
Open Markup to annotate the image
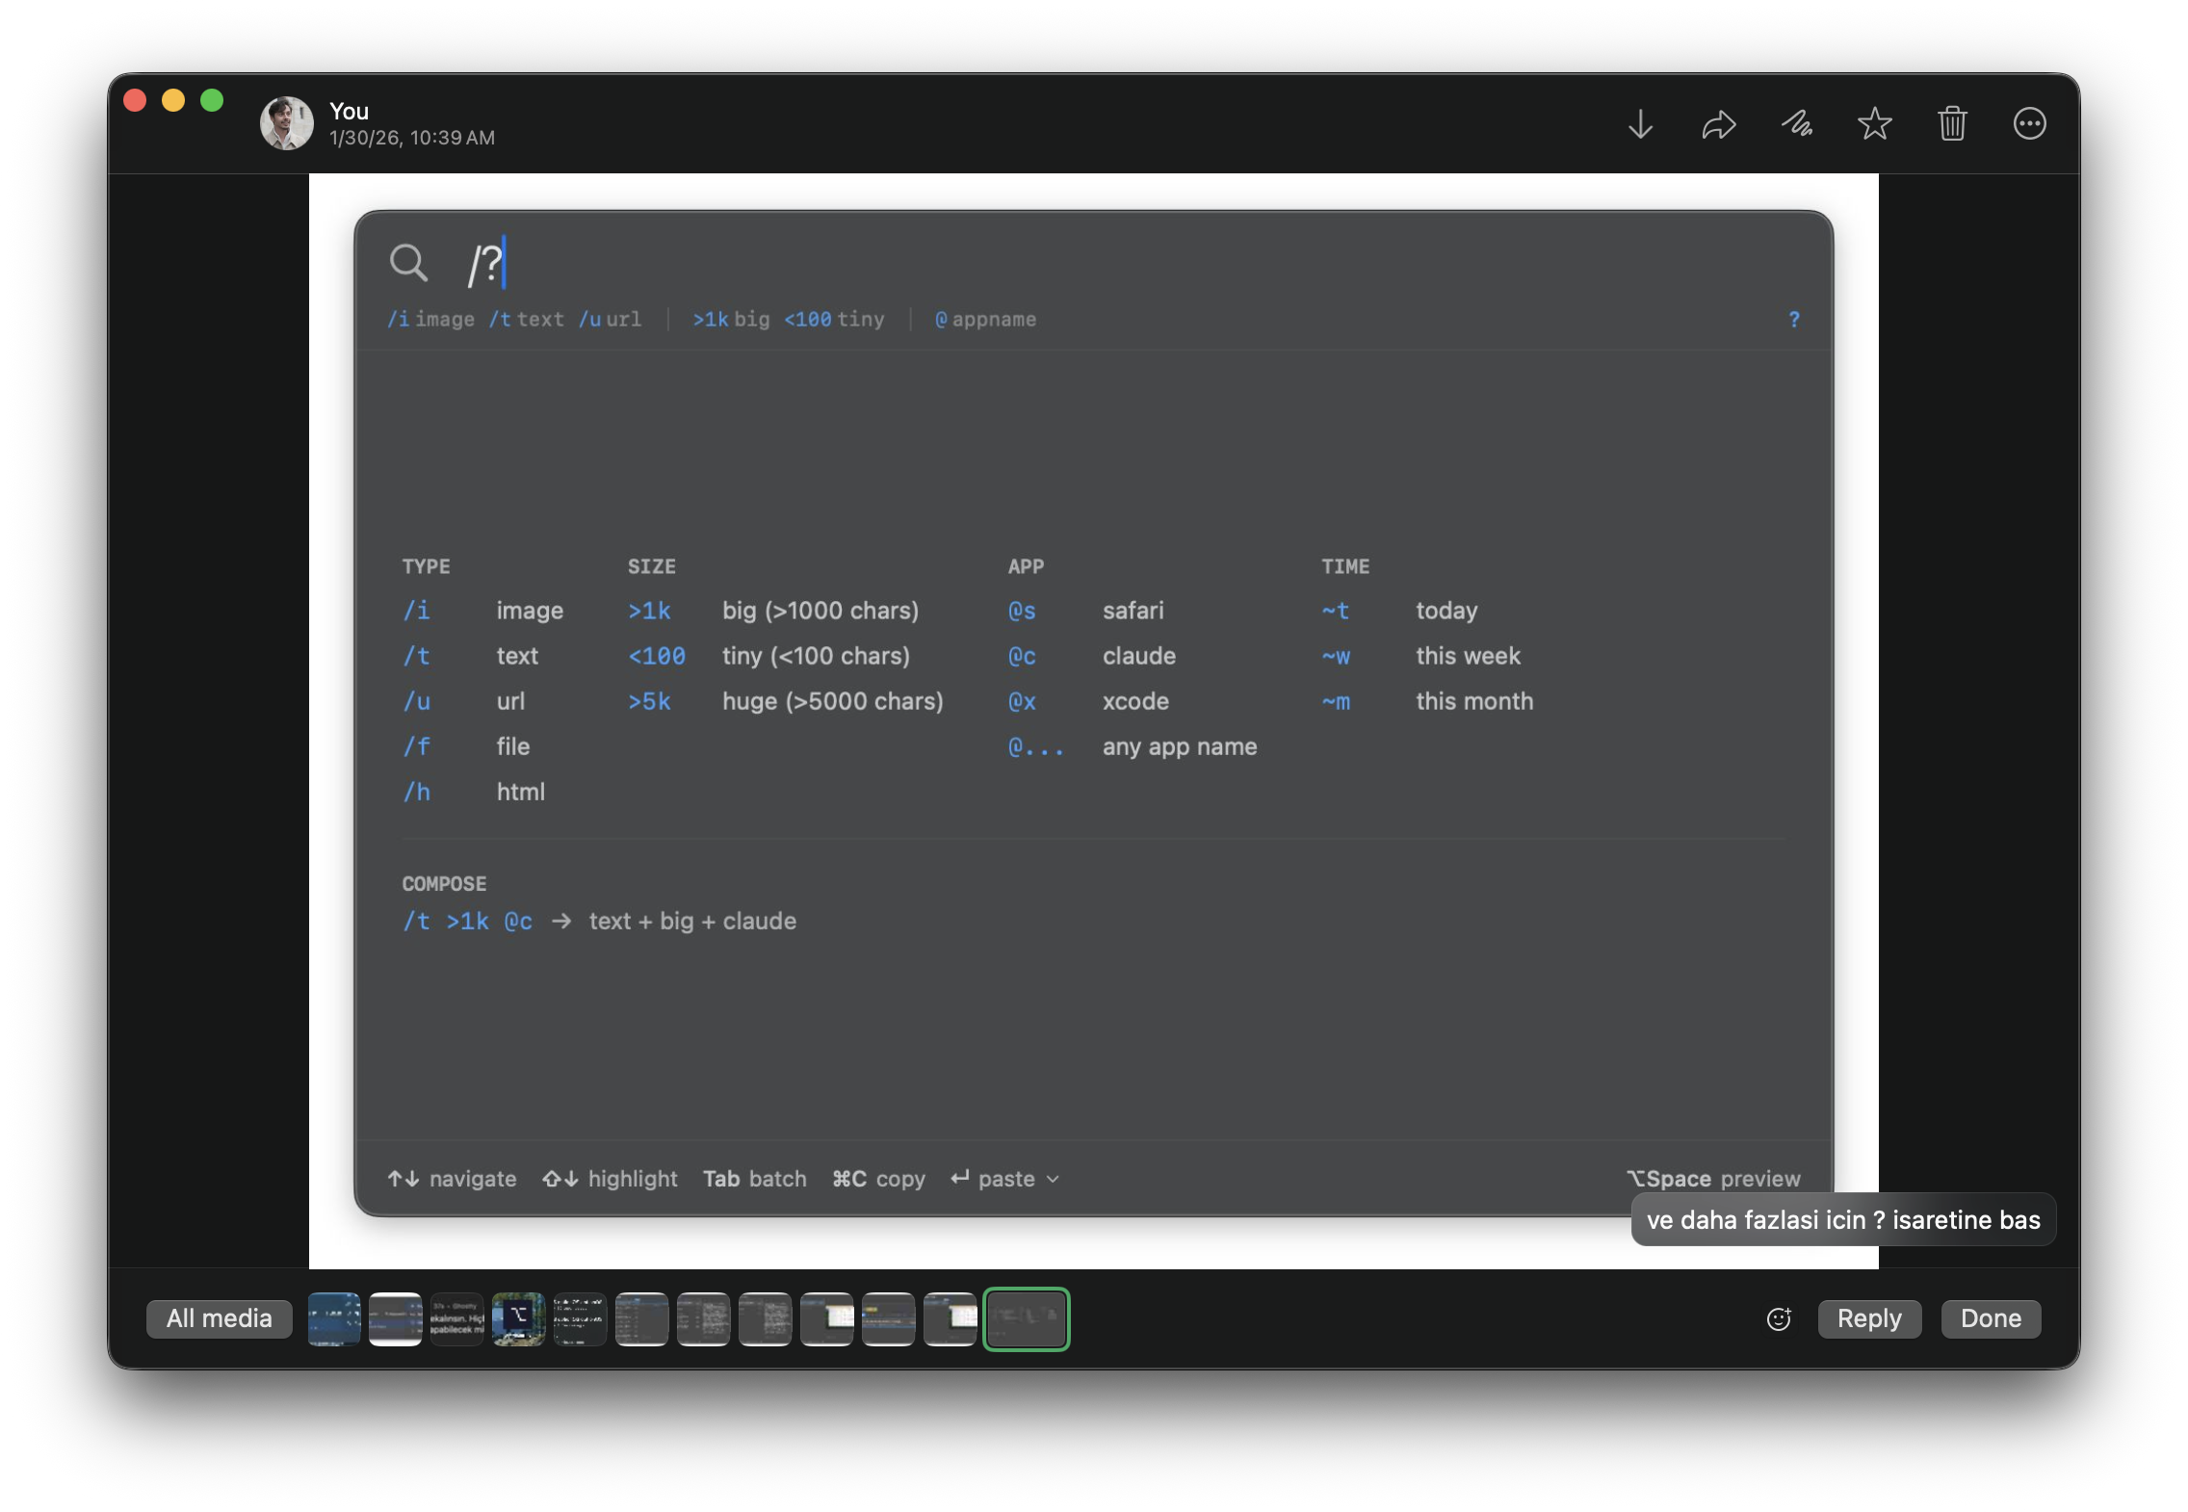point(1796,124)
